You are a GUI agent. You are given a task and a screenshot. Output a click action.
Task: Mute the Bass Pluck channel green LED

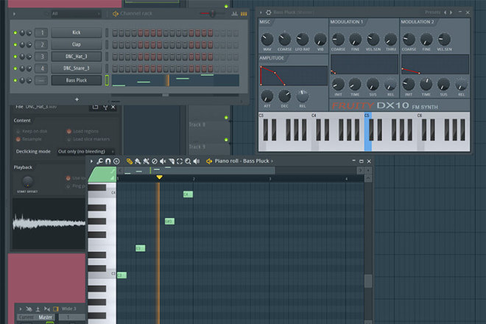tap(15, 80)
